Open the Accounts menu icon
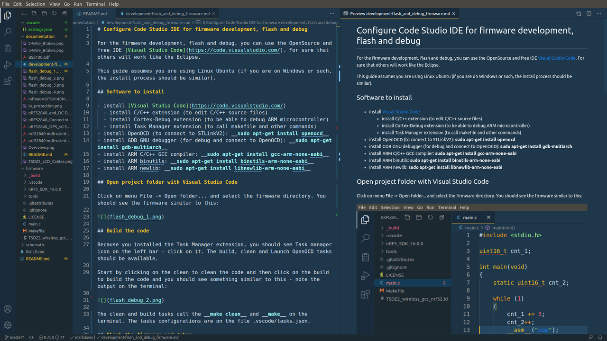Image resolution: width=607 pixels, height=341 pixels. click(x=8, y=309)
